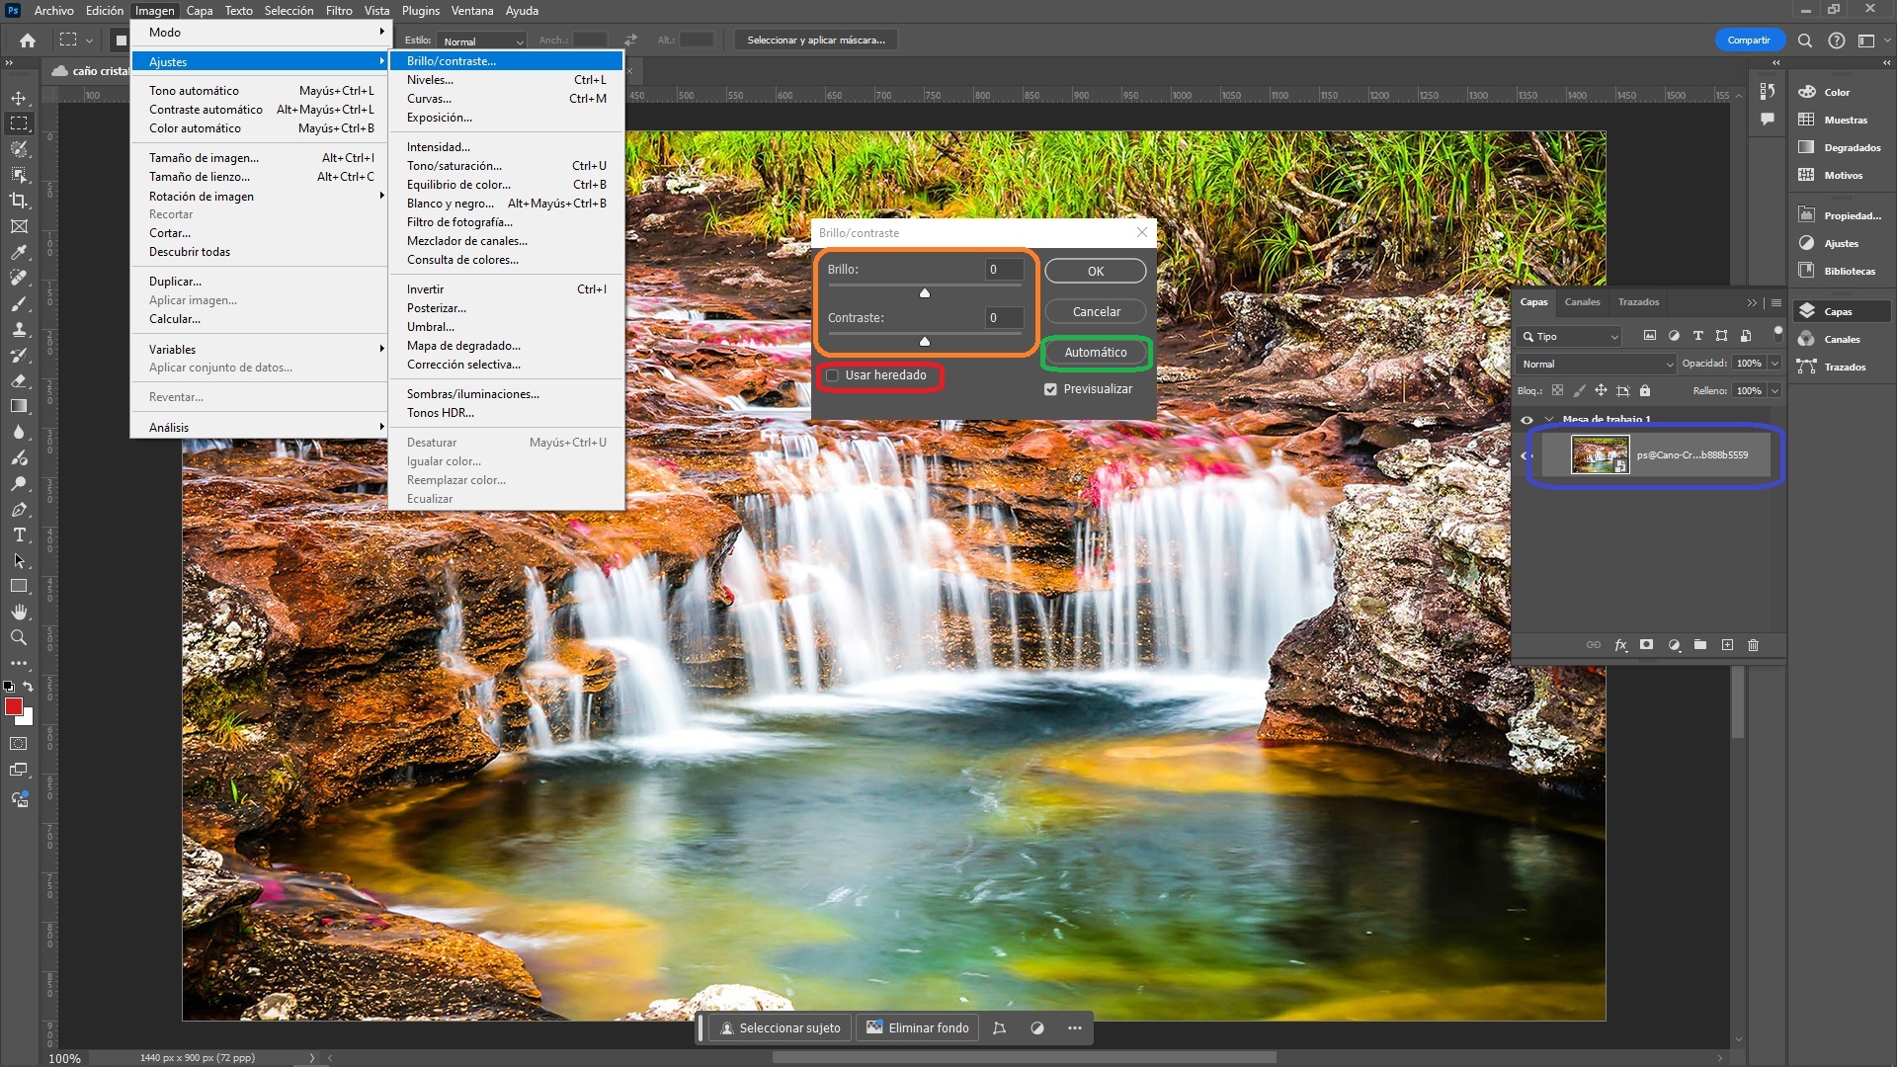This screenshot has height=1067, width=1897.
Task: Open Opacidad dropdown arrow
Action: point(1774,364)
